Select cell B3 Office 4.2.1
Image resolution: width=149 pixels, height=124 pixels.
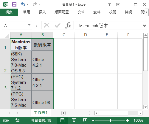(x=42, y=82)
